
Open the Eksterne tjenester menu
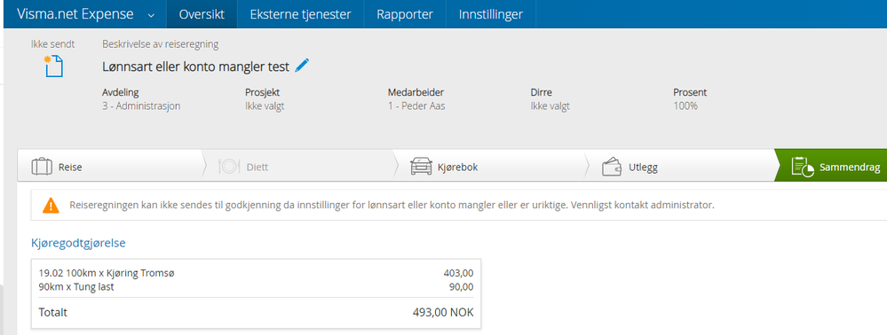click(300, 14)
